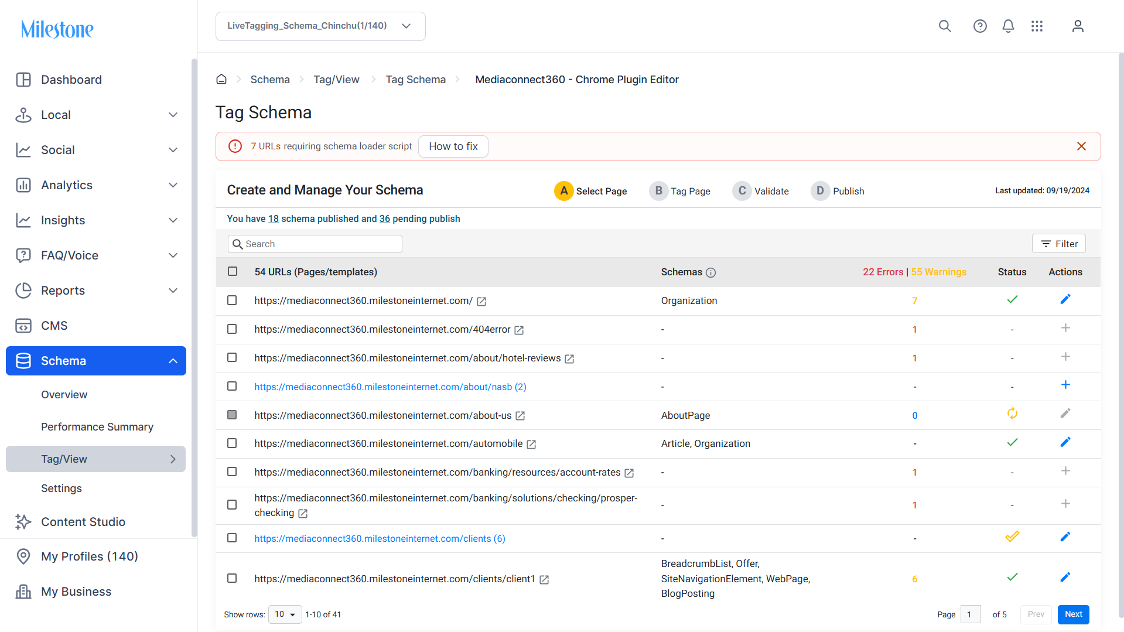Image resolution: width=1124 pixels, height=632 pixels.
Task: Edit schema for the about-us row
Action: [1065, 414]
